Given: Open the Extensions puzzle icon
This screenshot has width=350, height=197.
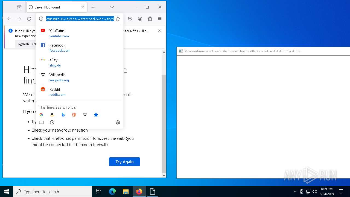Looking at the screenshot, I should [150, 19].
